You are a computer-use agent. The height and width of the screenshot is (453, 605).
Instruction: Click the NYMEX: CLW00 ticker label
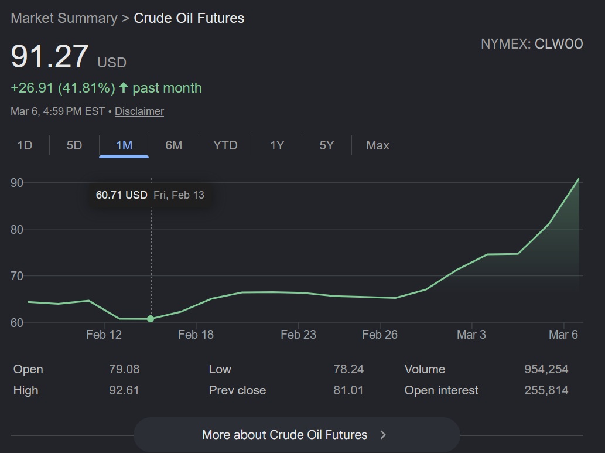[532, 44]
